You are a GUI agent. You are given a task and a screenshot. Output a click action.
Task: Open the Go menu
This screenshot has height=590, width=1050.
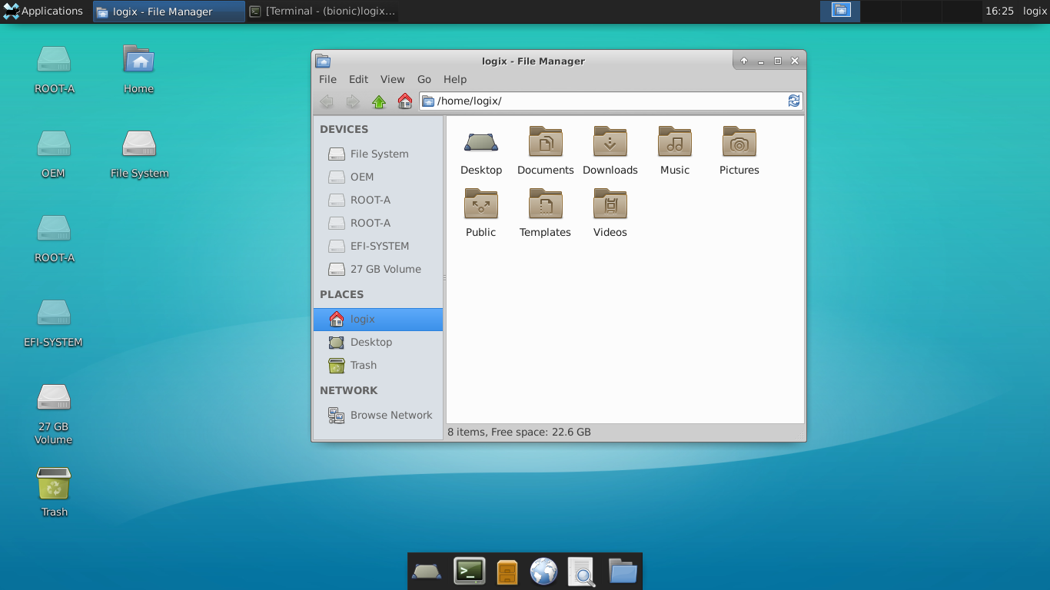click(x=424, y=79)
